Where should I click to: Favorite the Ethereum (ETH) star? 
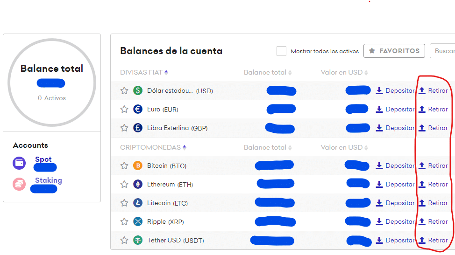(124, 184)
